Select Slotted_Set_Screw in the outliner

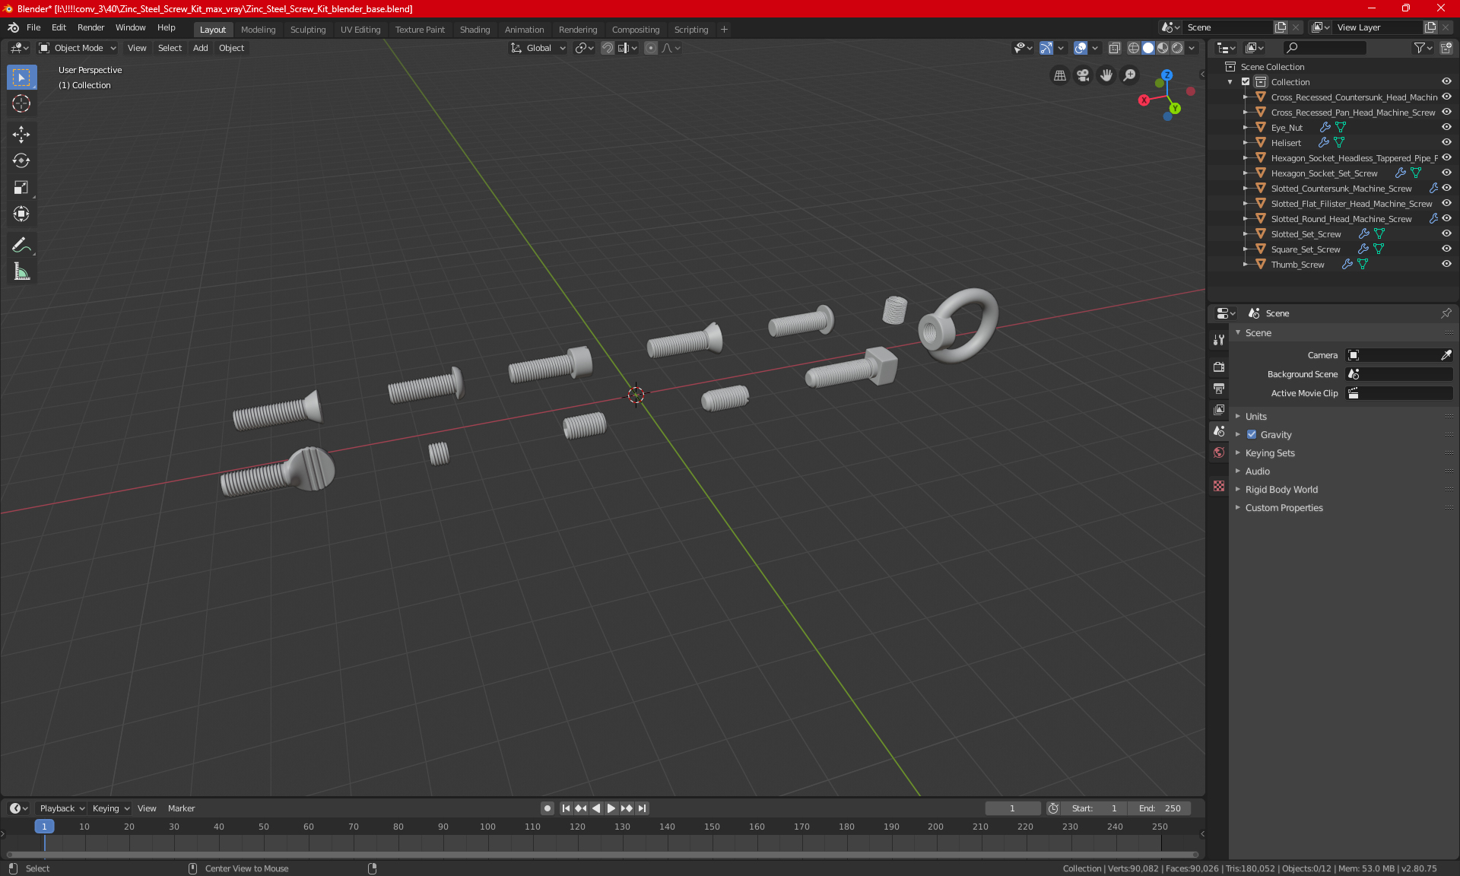pyautogui.click(x=1306, y=234)
